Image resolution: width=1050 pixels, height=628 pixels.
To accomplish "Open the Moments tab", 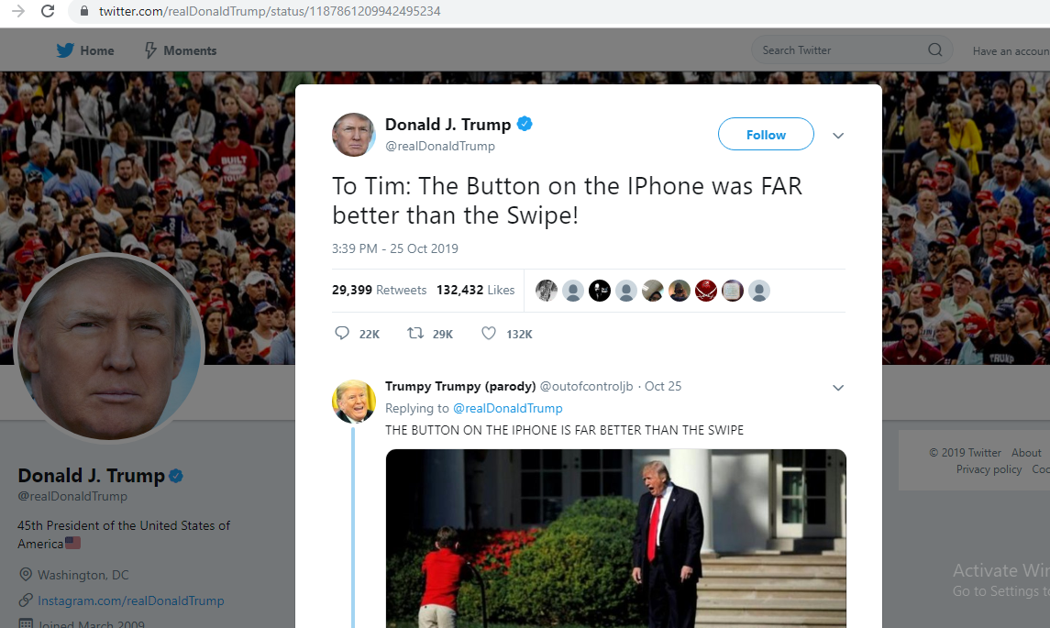I will 181,50.
